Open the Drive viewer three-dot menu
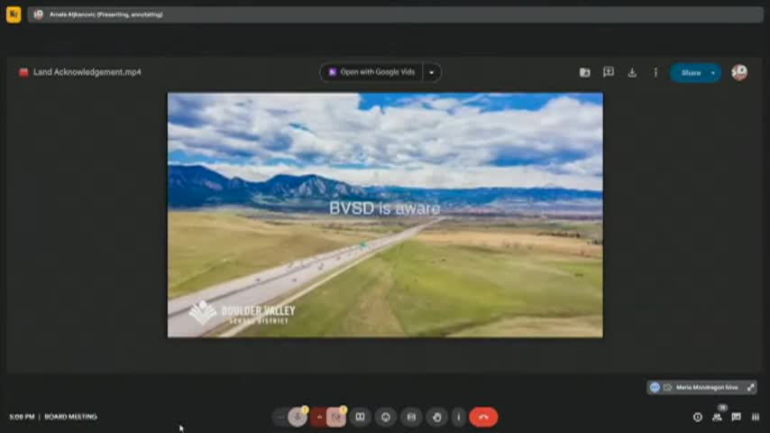 [x=655, y=73]
